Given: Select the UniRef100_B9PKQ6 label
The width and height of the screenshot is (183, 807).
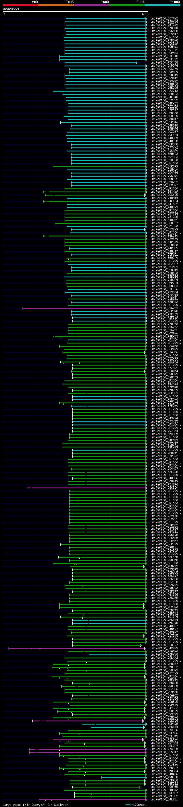Looking at the screenshot, I should 164,724.
